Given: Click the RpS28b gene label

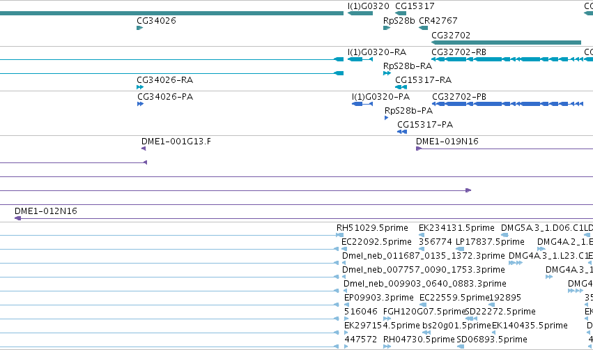Looking at the screenshot, I should pos(399,21).
